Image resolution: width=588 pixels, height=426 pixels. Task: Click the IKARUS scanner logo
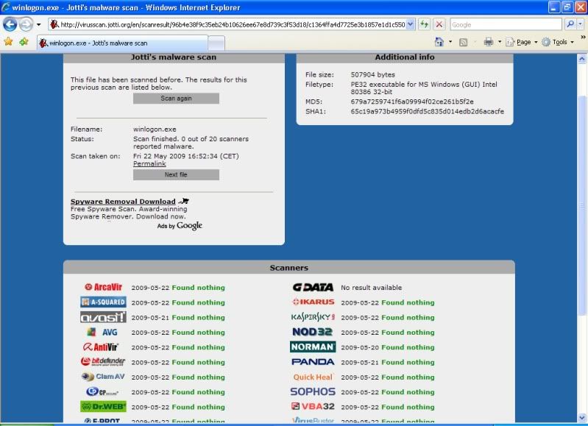[313, 302]
